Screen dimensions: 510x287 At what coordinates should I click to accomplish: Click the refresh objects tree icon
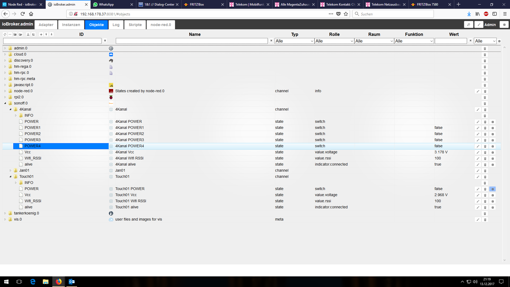pos(5,34)
